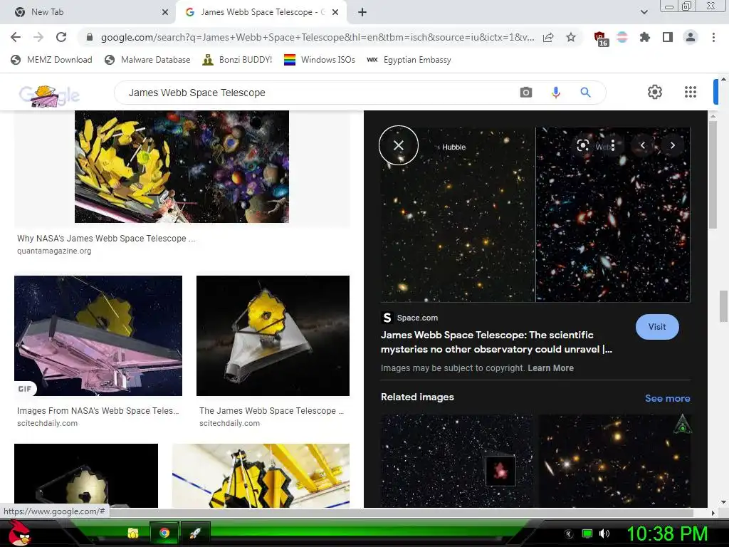This screenshot has width=729, height=547.
Task: Share this page icon in address bar
Action: tap(548, 37)
